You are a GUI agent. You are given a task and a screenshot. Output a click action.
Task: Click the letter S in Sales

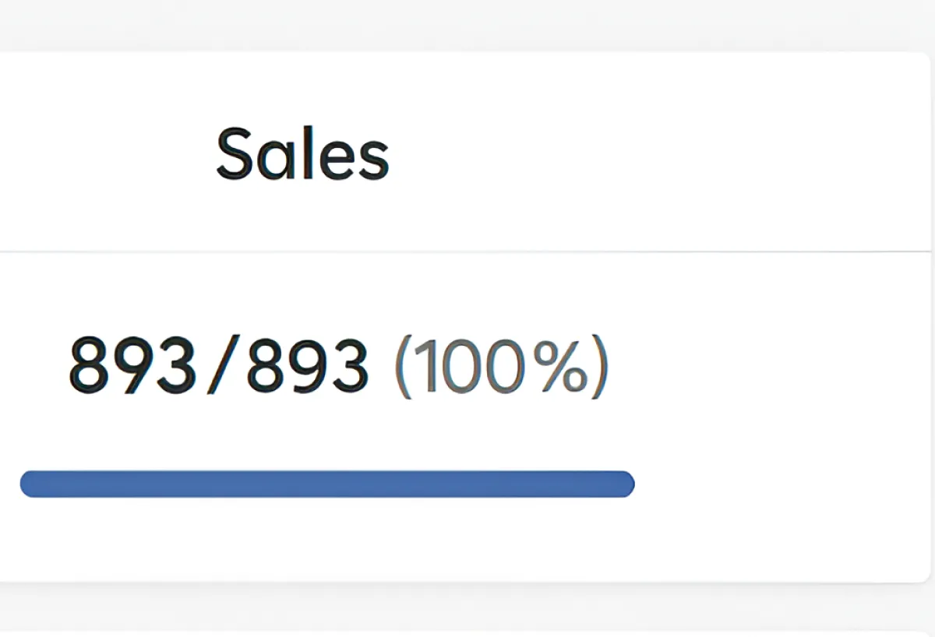pyautogui.click(x=236, y=155)
